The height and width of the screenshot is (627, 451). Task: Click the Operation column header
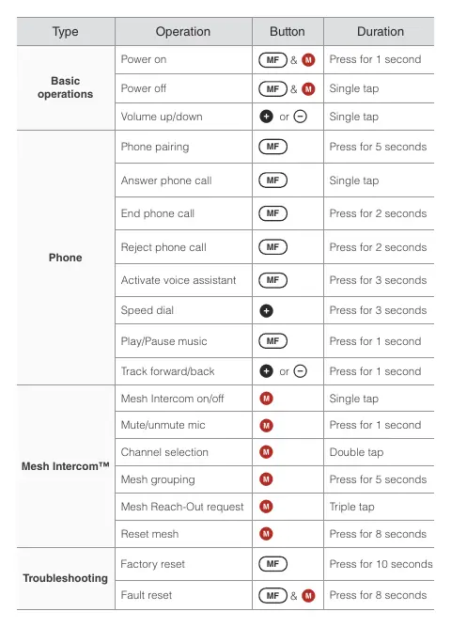[x=183, y=32]
